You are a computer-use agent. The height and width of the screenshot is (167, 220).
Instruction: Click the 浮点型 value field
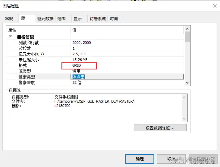click(x=127, y=77)
